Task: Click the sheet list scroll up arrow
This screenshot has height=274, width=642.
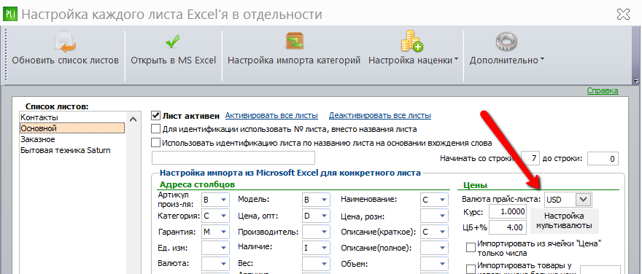Action: pyautogui.click(x=133, y=120)
